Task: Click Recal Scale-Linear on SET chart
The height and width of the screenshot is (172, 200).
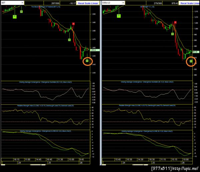Action: click(x=88, y=3)
